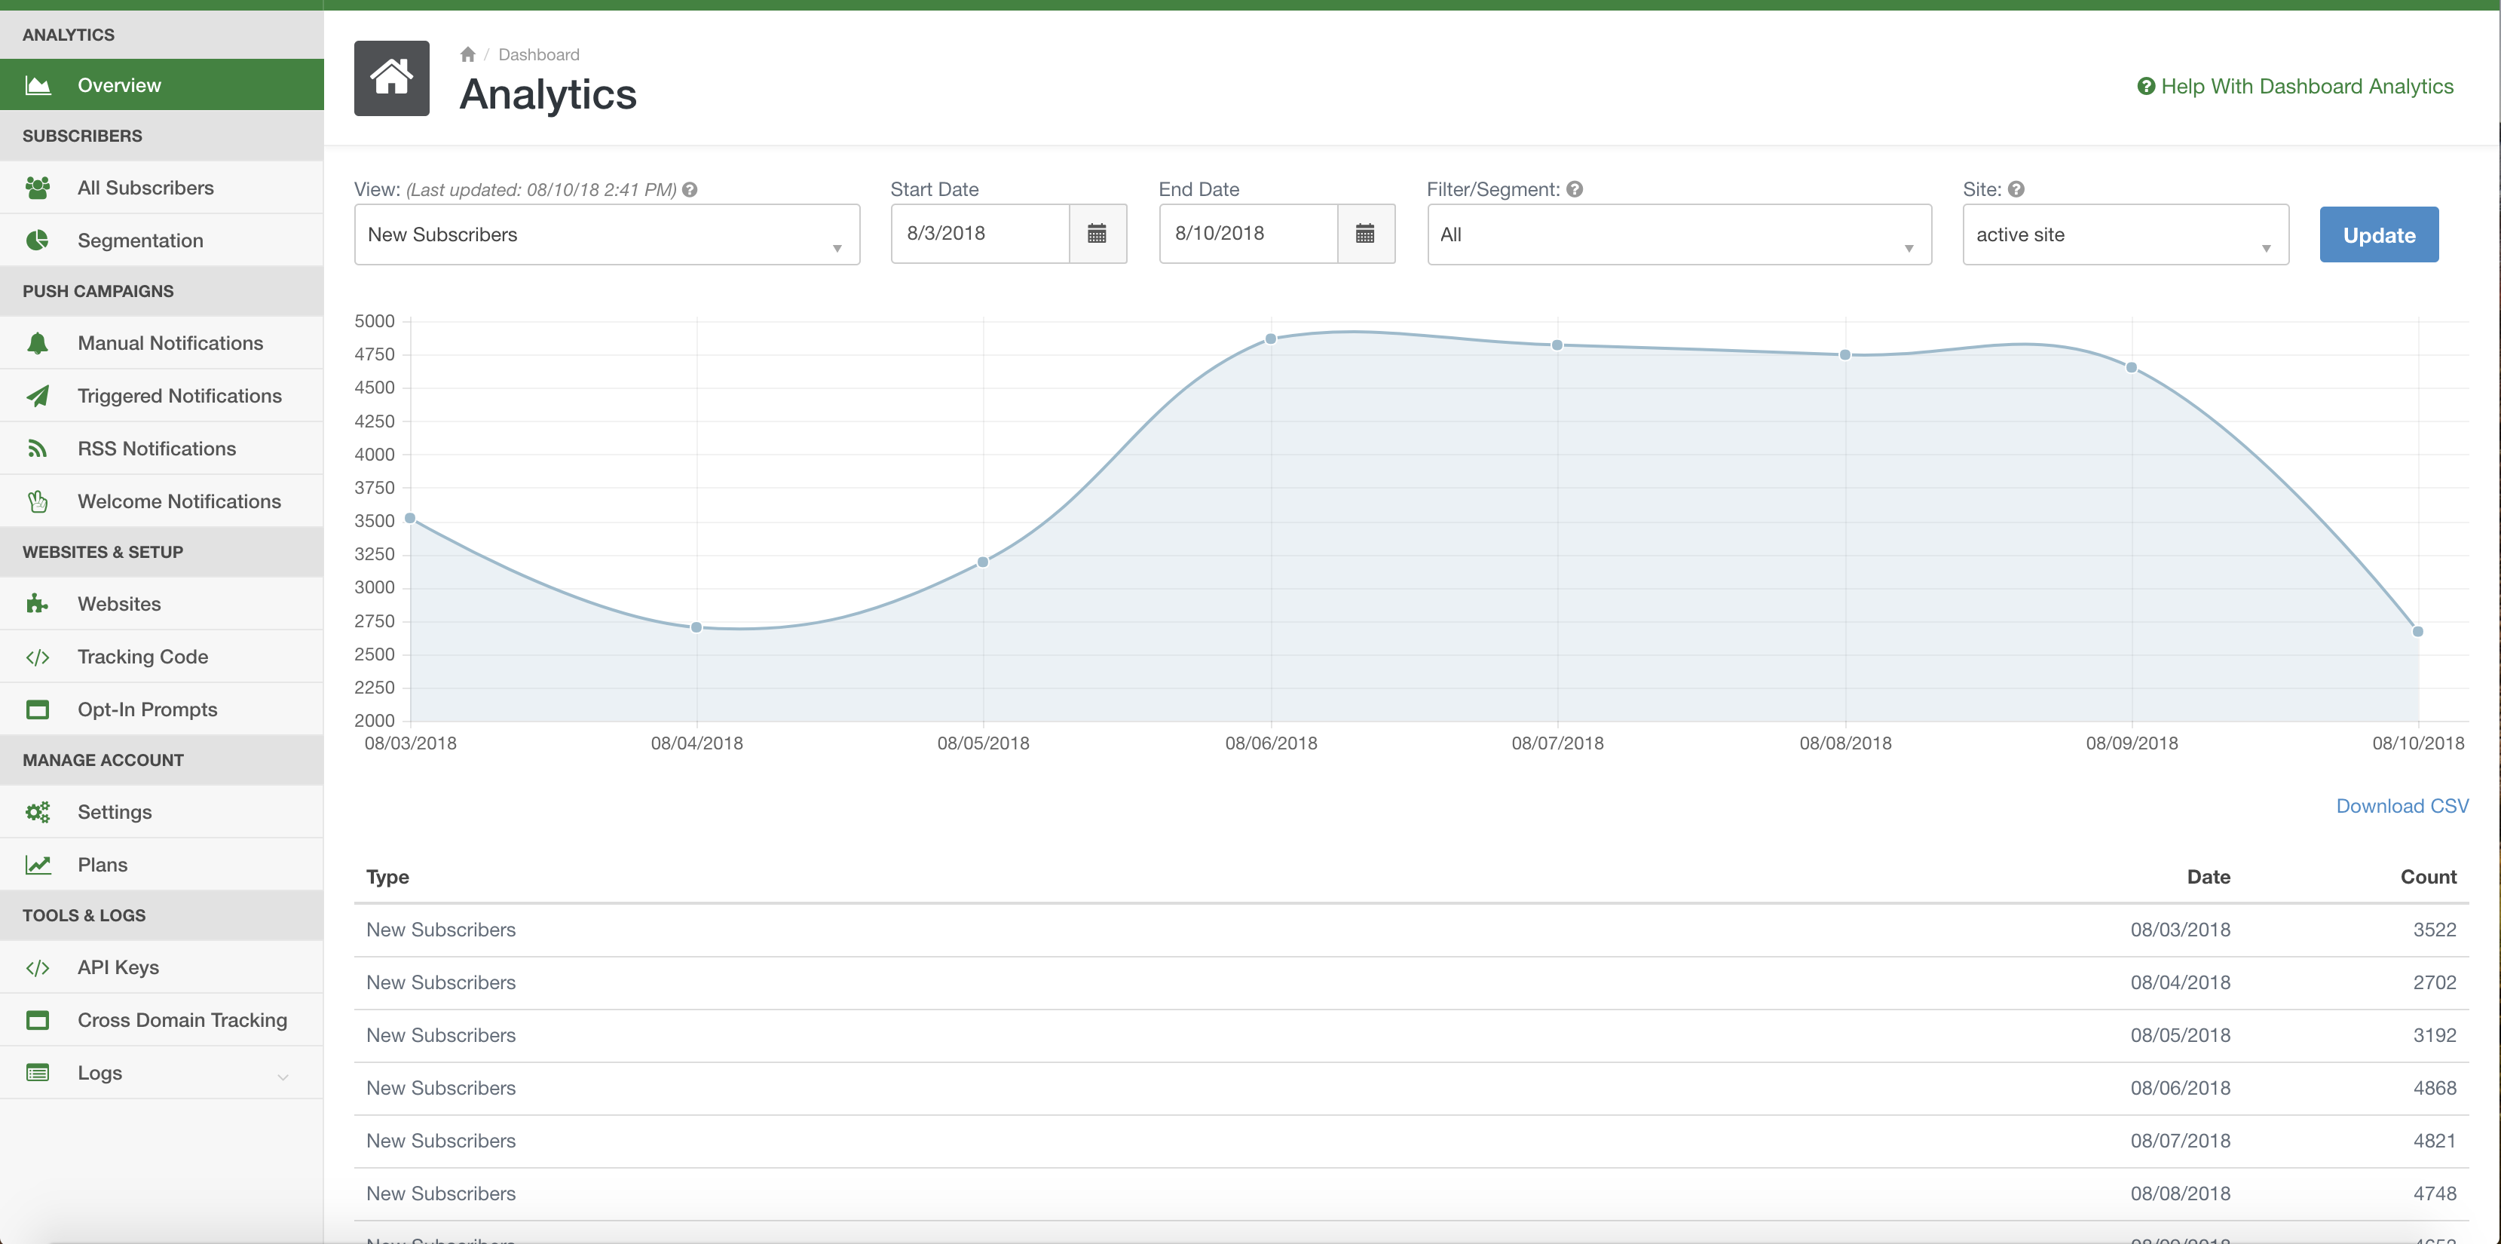Click help icon next to Site label

[x=2016, y=189]
